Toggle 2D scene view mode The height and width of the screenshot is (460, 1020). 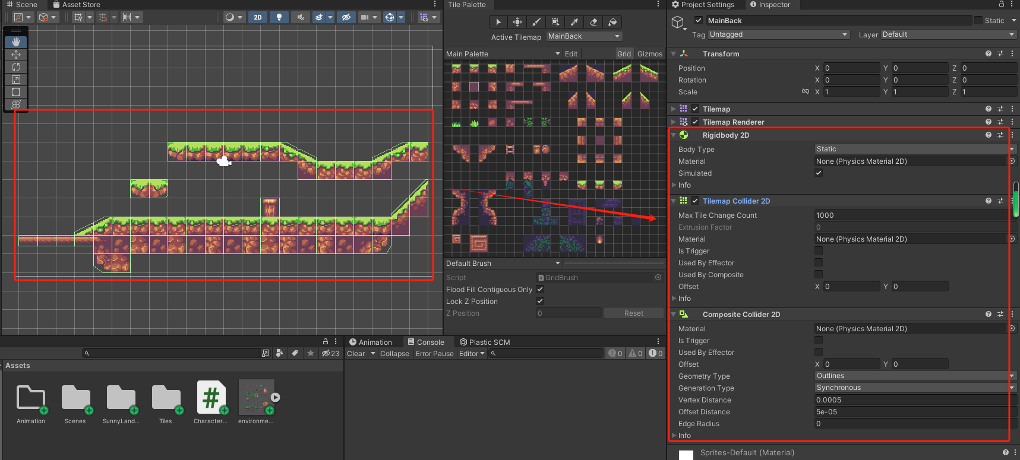click(x=258, y=17)
